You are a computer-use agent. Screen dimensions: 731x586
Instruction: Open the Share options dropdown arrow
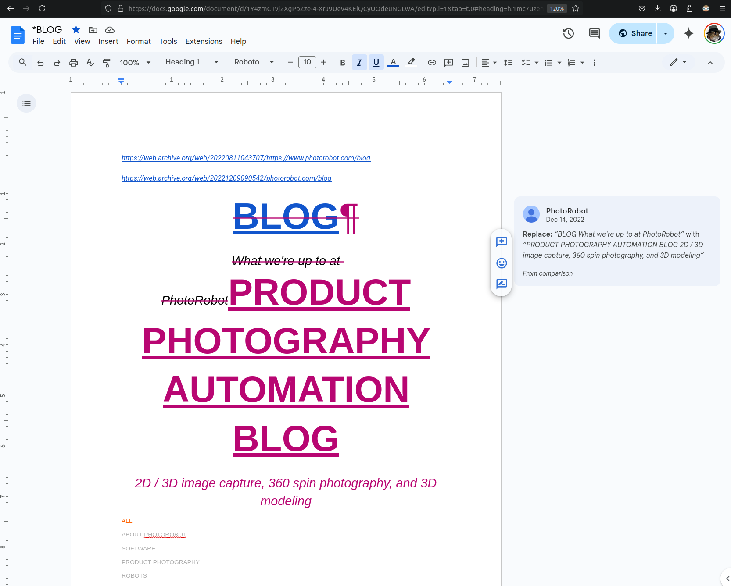click(666, 33)
